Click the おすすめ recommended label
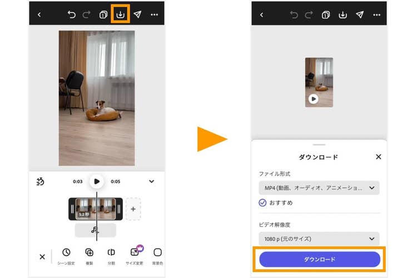Screen dimensions: 417x278 point(281,203)
